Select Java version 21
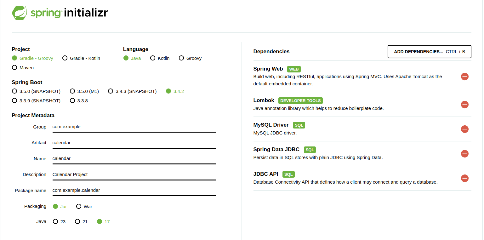The image size is (484, 240). click(81, 221)
